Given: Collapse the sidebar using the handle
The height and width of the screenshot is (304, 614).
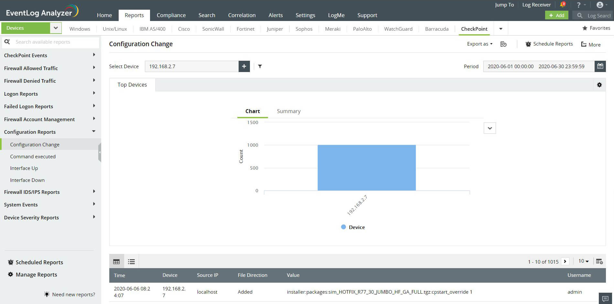Looking at the screenshot, I should pyautogui.click(x=100, y=152).
